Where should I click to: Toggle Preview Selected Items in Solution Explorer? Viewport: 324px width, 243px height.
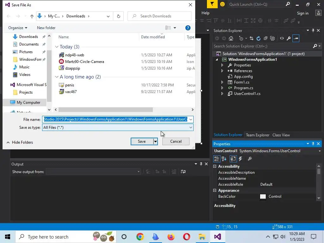point(296,38)
